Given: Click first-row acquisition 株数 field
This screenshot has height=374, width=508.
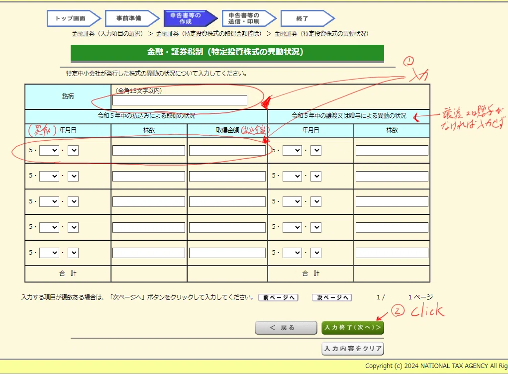Looking at the screenshot, I should [x=149, y=150].
